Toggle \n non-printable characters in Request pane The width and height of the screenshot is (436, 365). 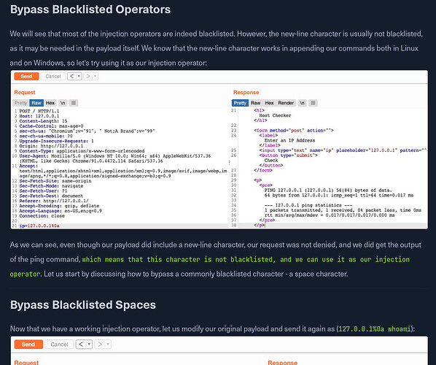63,103
